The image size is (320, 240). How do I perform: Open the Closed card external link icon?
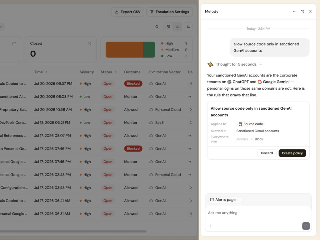(x=90, y=43)
